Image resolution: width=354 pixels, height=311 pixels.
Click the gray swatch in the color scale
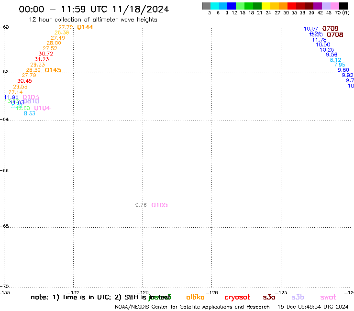coord(206,6)
